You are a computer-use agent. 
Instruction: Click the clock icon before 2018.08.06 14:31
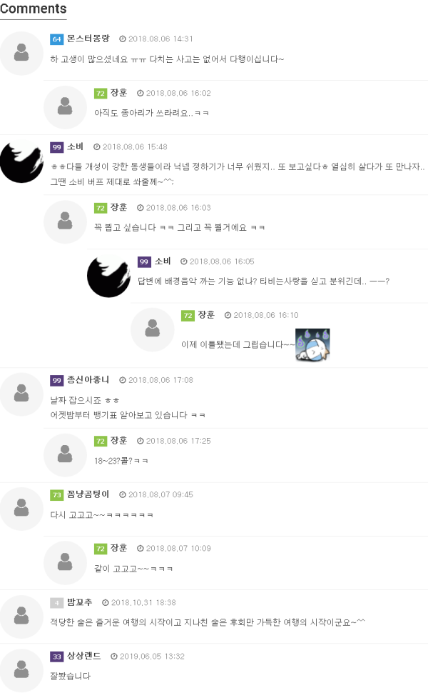pyautogui.click(x=123, y=39)
